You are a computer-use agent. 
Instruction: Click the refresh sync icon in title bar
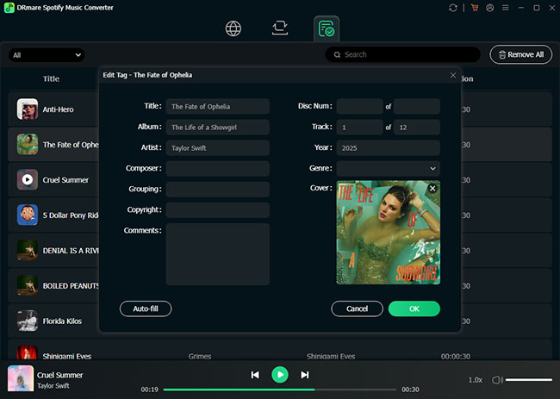pos(453,8)
